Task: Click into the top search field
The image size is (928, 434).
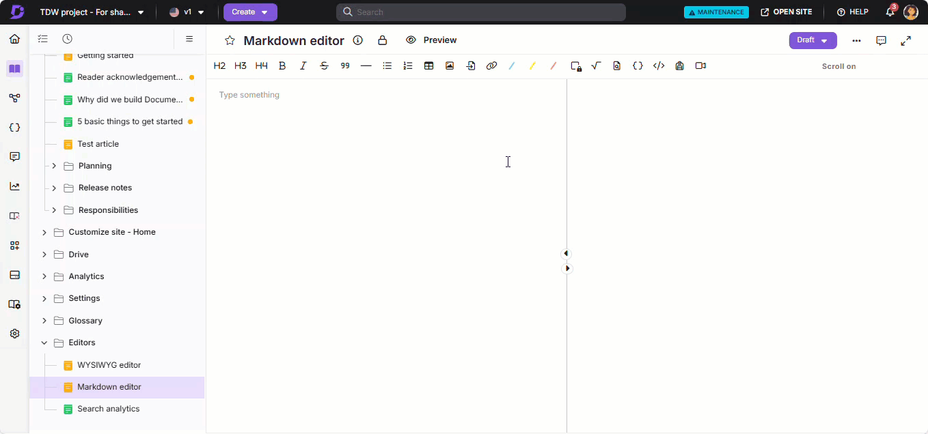Action: pos(480,12)
